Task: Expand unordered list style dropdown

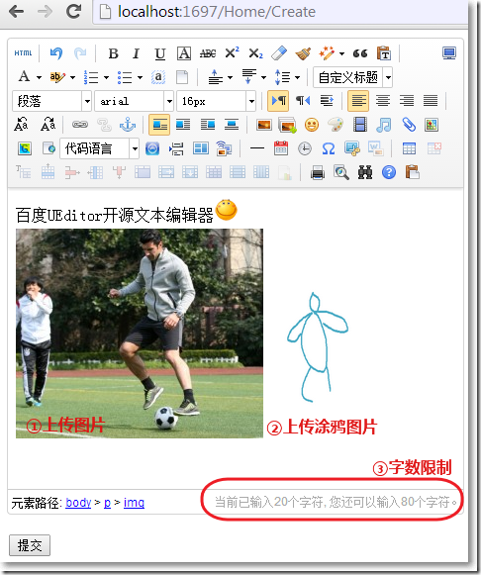Action: (x=141, y=77)
